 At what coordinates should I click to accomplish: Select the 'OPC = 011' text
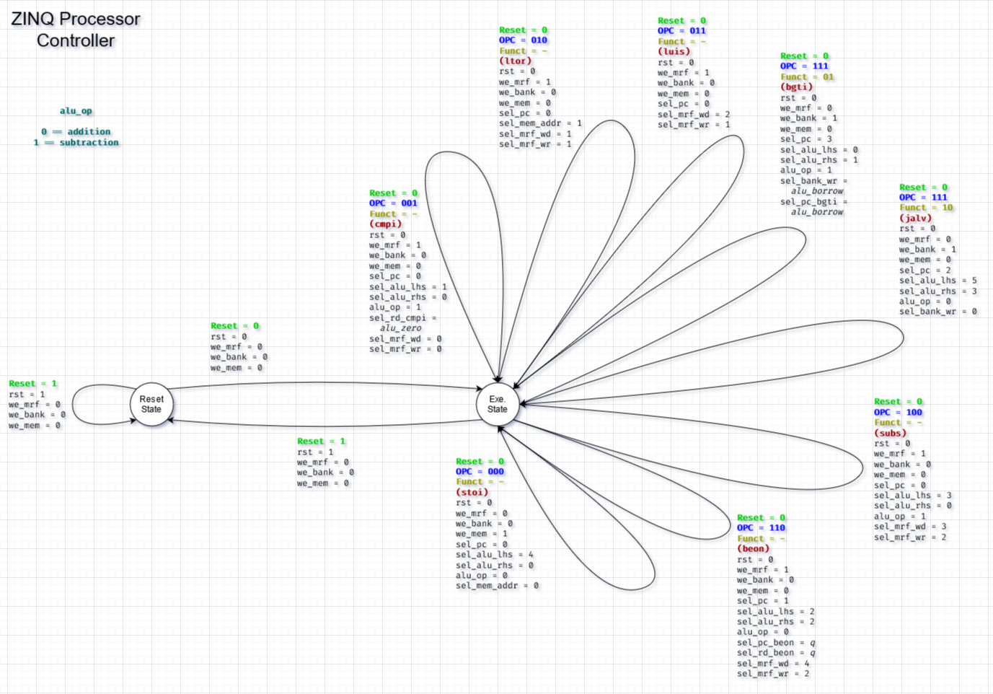[681, 31]
